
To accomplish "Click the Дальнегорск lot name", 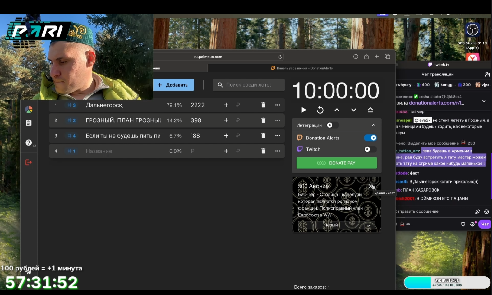I will (105, 105).
